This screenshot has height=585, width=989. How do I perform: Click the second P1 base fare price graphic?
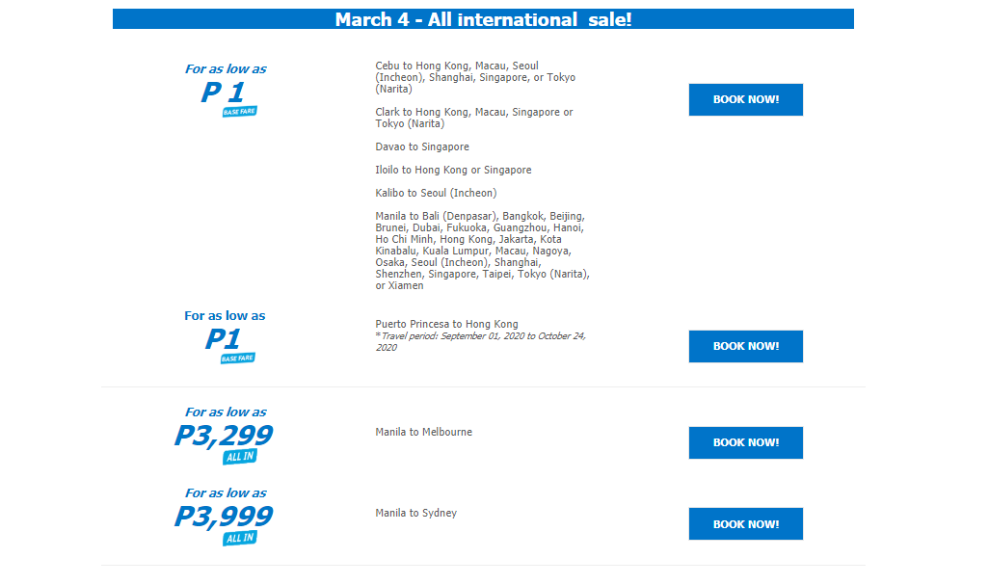click(226, 336)
